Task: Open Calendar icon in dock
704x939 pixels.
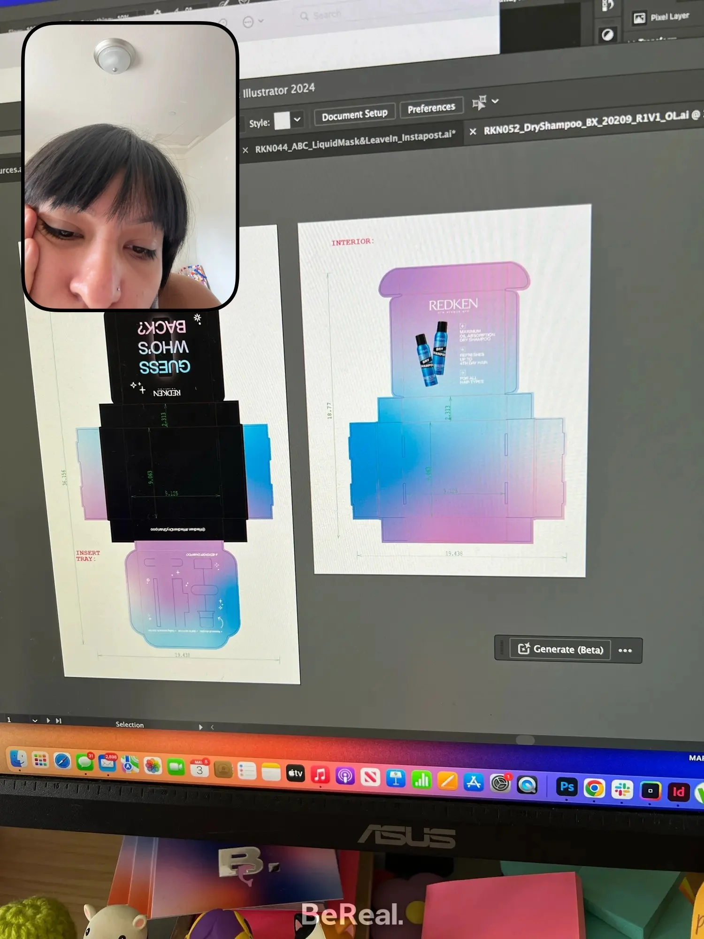Action: [199, 769]
